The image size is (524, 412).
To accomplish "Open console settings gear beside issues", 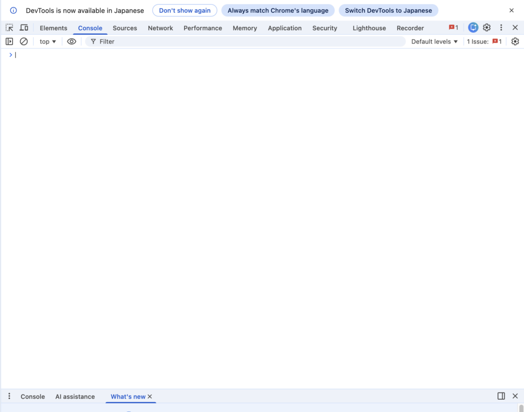I will coord(515,41).
